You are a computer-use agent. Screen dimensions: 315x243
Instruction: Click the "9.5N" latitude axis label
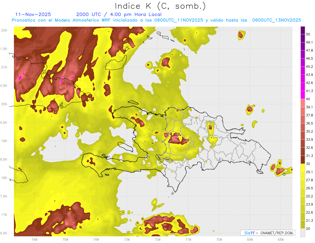[4, 123]
